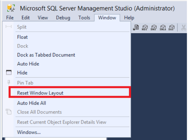This screenshot has width=188, height=140.
Task: Open the View menu
Action: (x=43, y=18)
